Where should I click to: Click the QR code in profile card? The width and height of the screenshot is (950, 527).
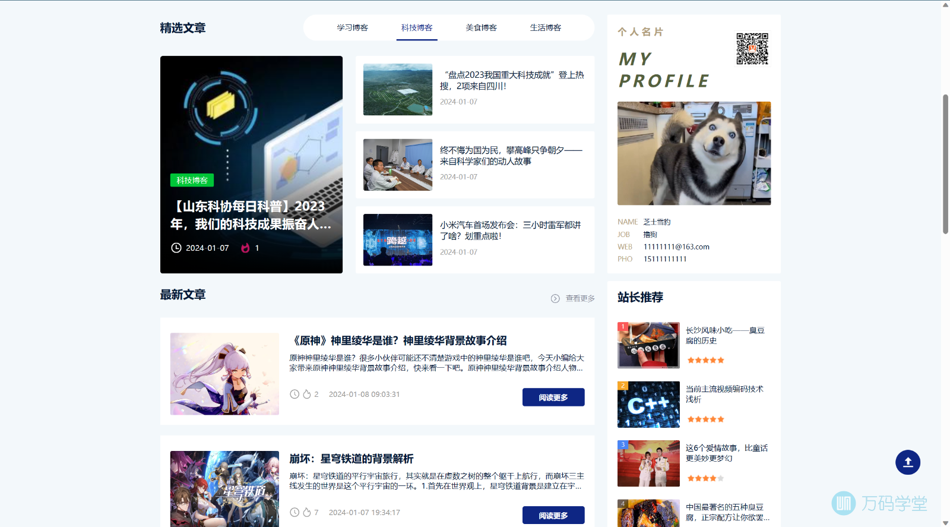point(752,49)
